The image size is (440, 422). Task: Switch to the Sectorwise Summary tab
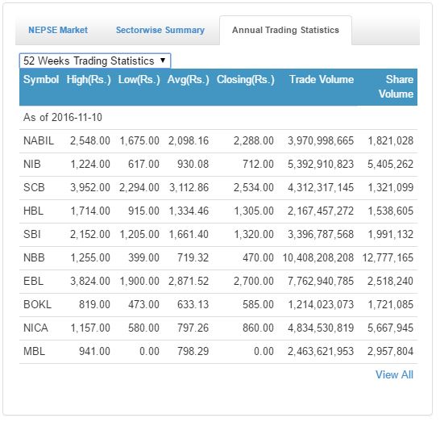pos(160,30)
